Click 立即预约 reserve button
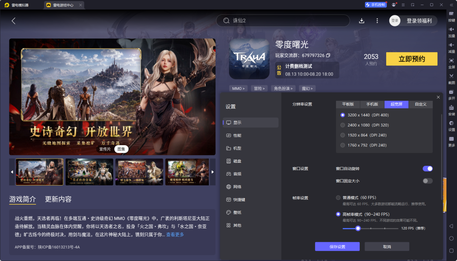The width and height of the screenshot is (457, 261). 412,59
